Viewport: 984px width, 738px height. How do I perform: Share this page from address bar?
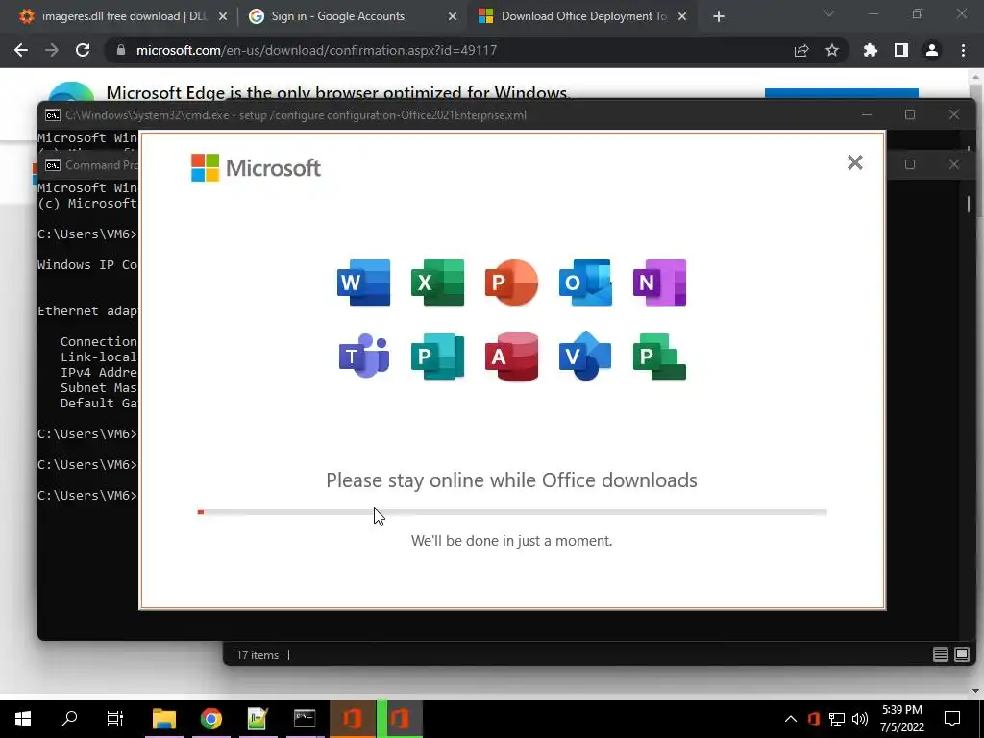pyautogui.click(x=801, y=51)
